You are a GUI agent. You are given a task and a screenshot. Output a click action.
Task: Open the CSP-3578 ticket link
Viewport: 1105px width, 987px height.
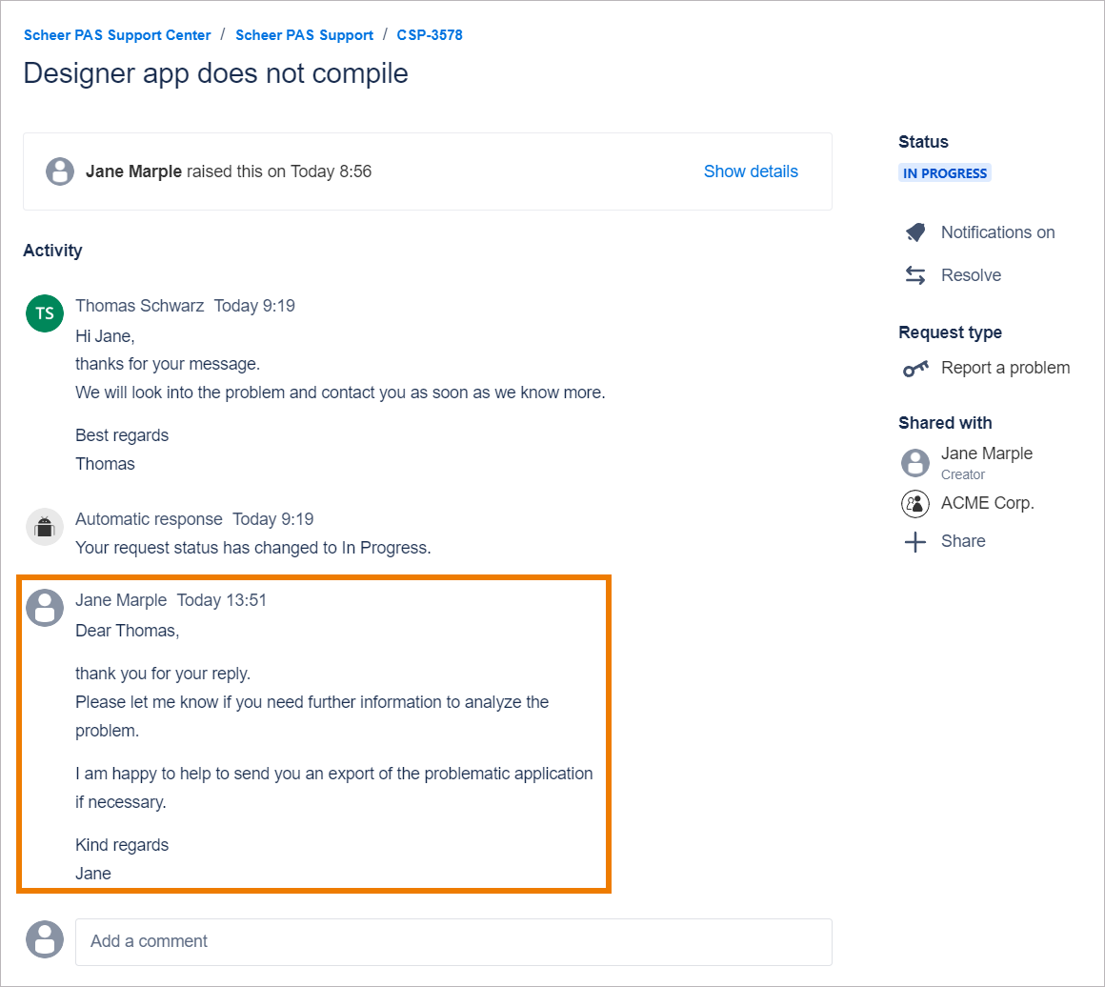point(430,34)
